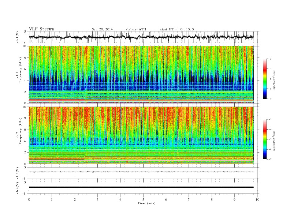Select the ch.1 voltage waveform trace
The width and height of the screenshot is (290, 224).
[x=141, y=37]
